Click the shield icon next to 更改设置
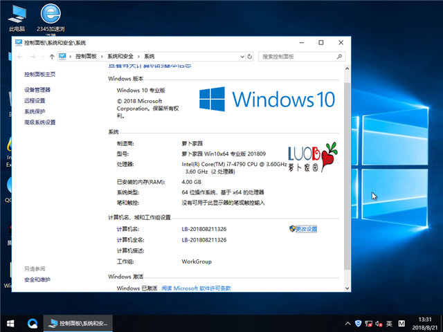This screenshot has width=443, height=332. tap(292, 229)
